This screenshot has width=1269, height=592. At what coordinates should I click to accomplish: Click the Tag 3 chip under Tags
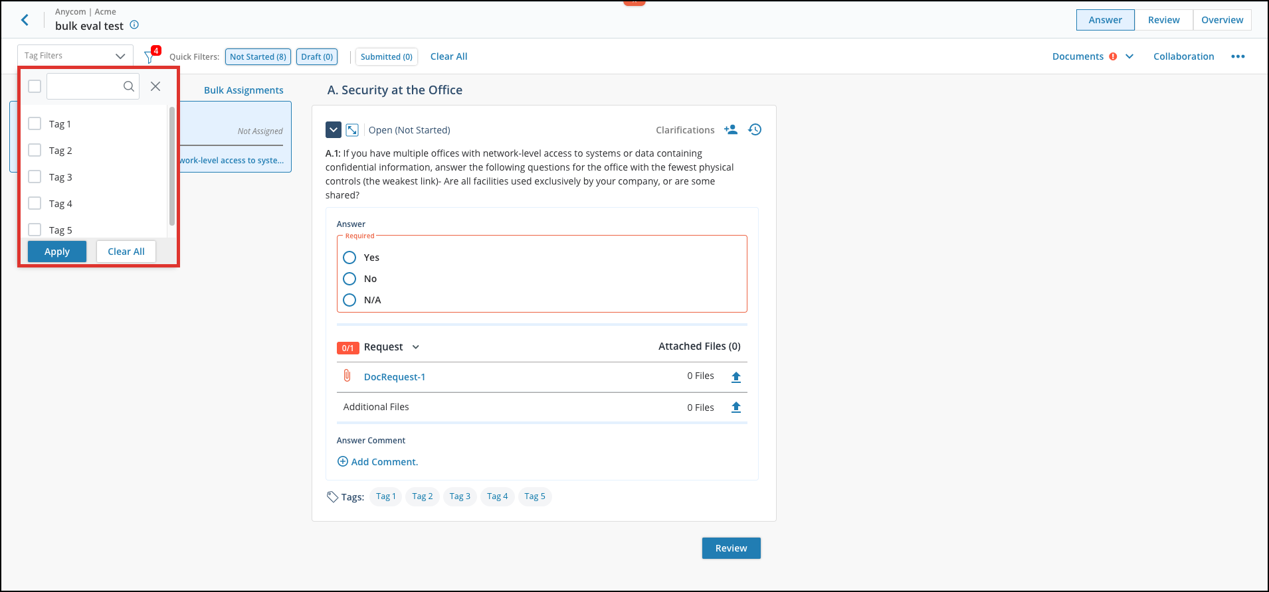[x=460, y=496]
